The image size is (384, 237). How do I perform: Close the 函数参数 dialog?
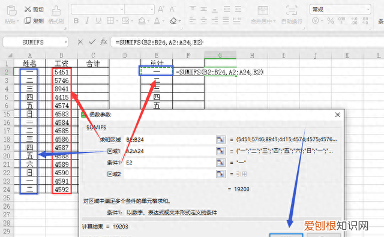(338, 115)
